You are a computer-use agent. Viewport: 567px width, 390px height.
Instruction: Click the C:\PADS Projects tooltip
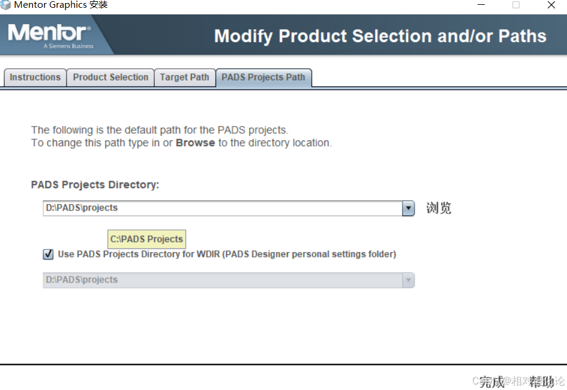click(x=147, y=239)
